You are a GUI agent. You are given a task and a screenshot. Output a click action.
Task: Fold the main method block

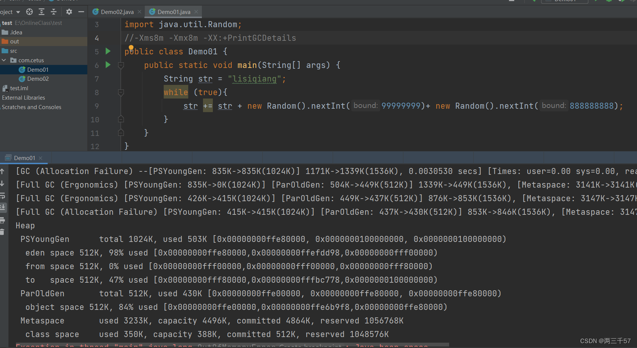121,65
